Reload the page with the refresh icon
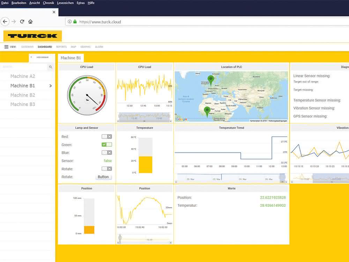The width and height of the screenshot is (349, 262). click(x=22, y=22)
